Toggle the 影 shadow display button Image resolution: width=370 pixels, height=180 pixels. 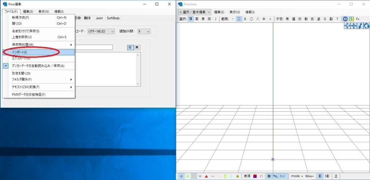tap(320, 176)
